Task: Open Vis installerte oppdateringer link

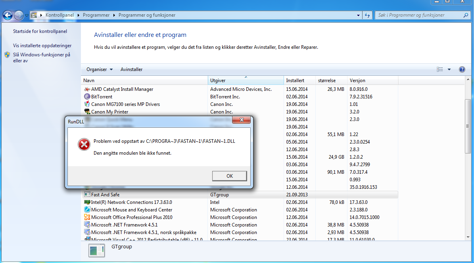Action: pos(42,46)
